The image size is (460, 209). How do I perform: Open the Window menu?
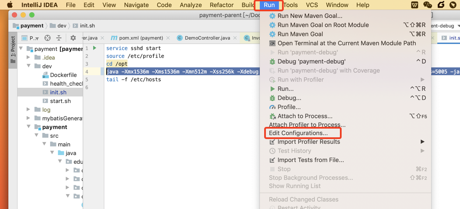click(x=337, y=5)
